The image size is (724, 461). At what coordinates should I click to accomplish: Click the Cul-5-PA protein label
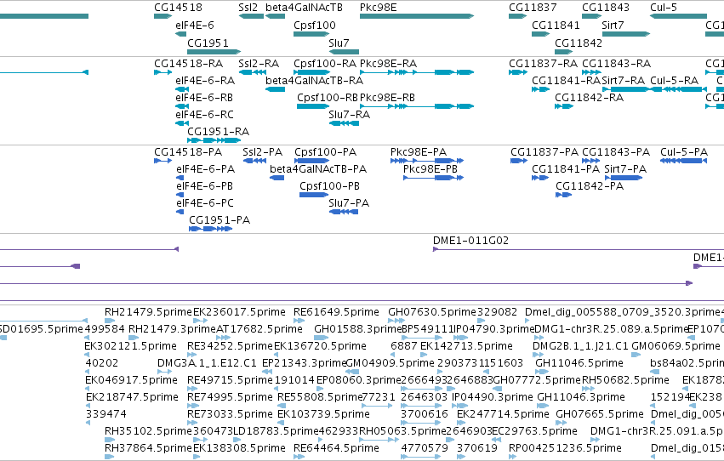click(x=684, y=152)
